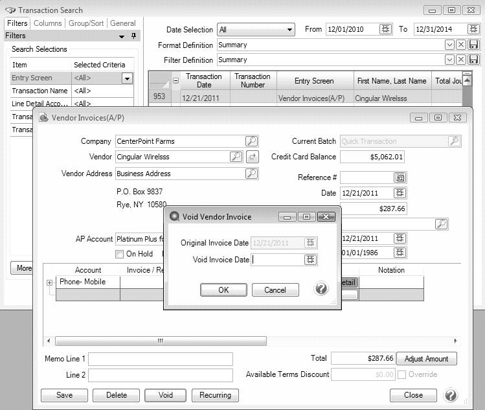Switch to the Group/Sort tab
This screenshot has width=485, height=410.
coord(87,23)
